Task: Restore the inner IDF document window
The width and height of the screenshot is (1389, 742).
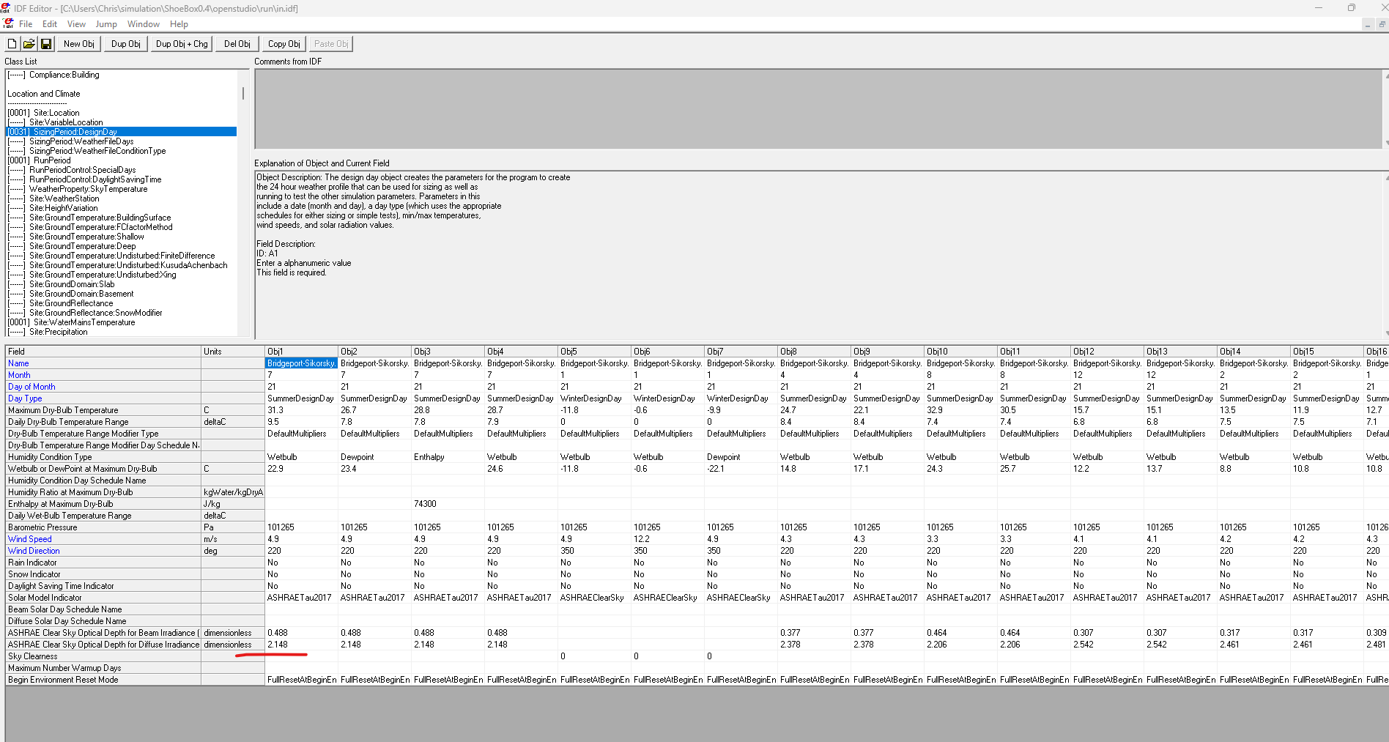Action: [1382, 24]
